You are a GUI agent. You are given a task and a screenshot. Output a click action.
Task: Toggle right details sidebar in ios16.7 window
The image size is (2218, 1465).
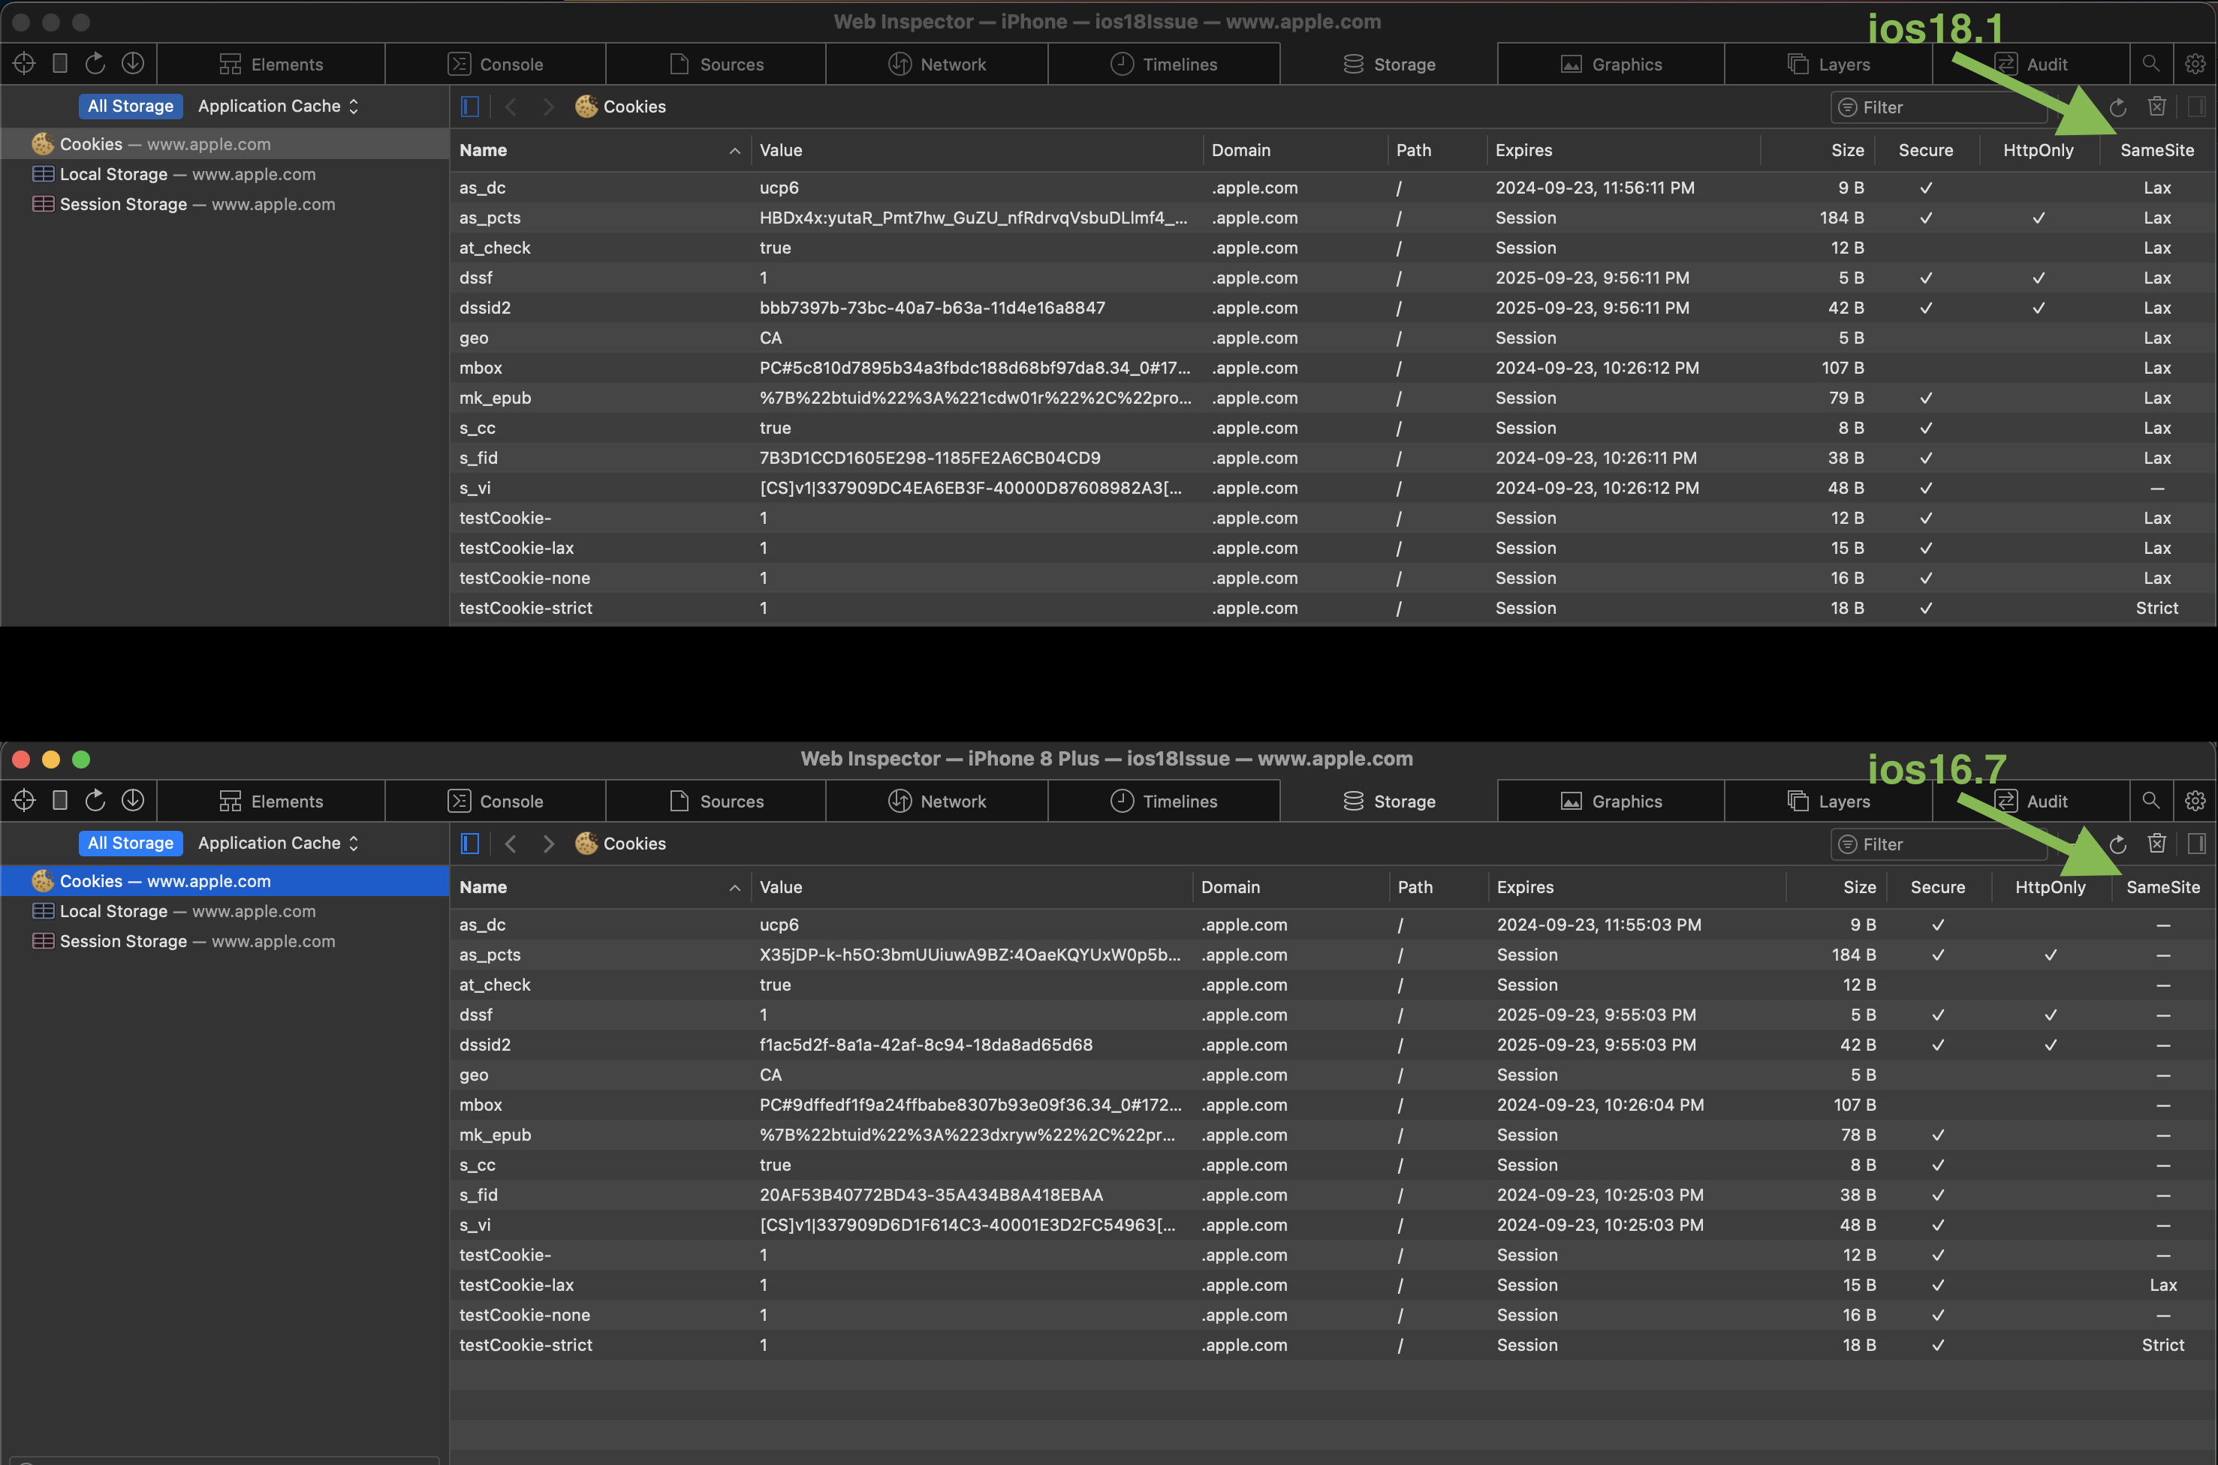pyautogui.click(x=2196, y=844)
